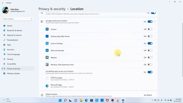This screenshot has width=183, height=103.
Task: Turn on Weather location toggle
Action: 150,58
